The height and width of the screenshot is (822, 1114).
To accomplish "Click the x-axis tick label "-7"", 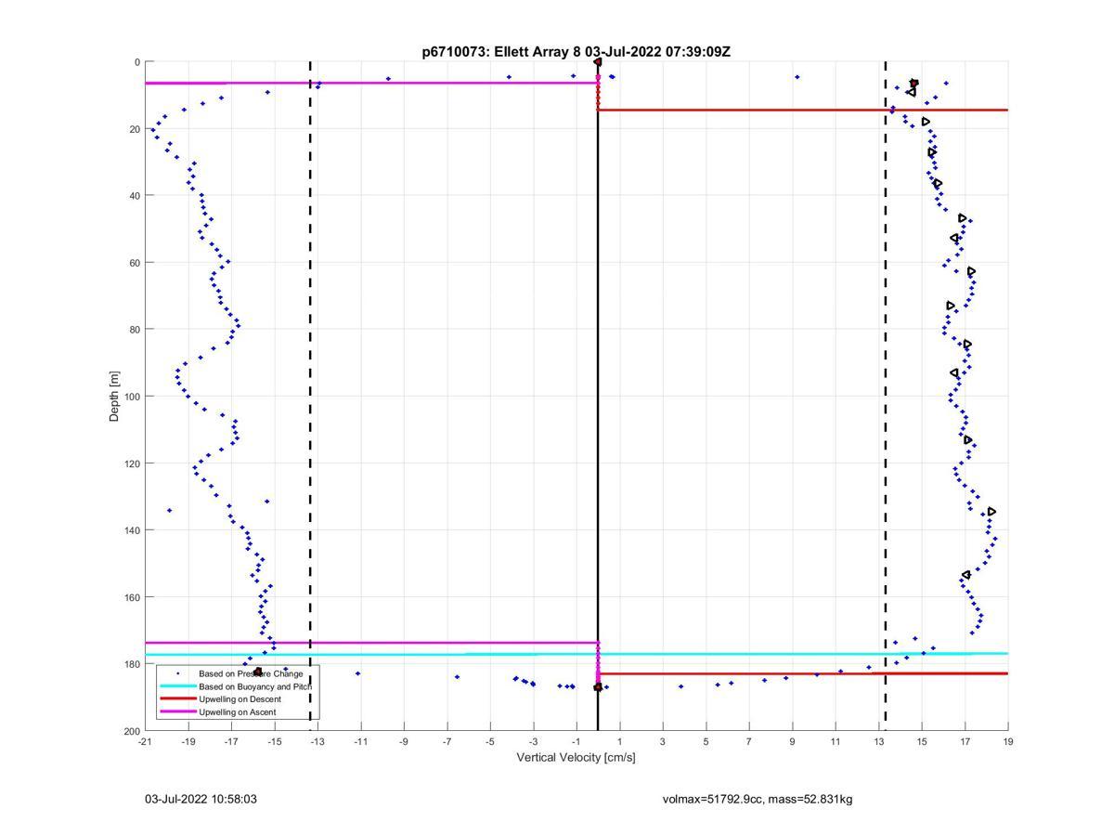I will [447, 742].
